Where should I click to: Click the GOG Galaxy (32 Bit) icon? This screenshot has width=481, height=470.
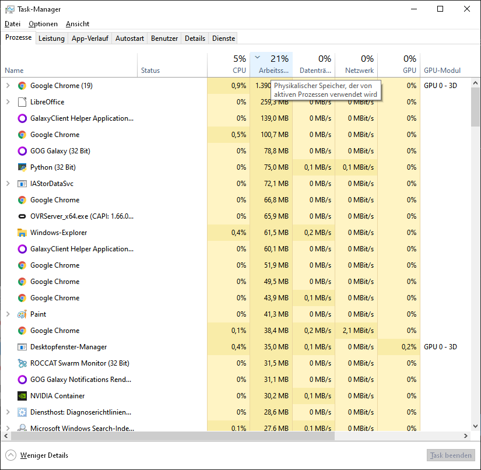tap(22, 151)
